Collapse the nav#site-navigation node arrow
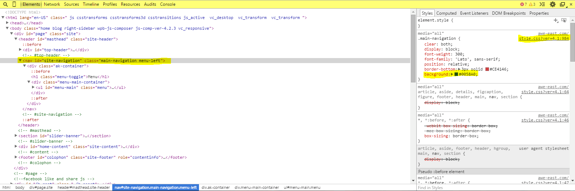Screen dimensions: 575x191 pyautogui.click(x=20, y=61)
